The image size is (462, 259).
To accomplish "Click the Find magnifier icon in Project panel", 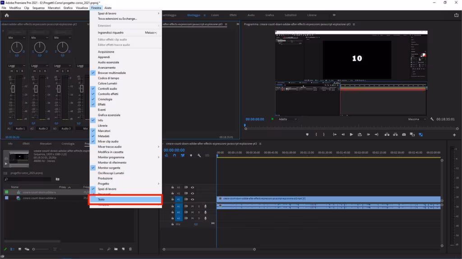I will tap(108, 249).
